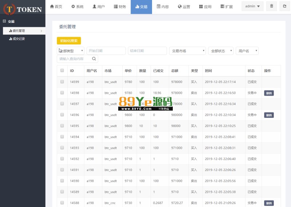Open the 运营 menu
The width and height of the screenshot is (291, 207).
point(184,7)
